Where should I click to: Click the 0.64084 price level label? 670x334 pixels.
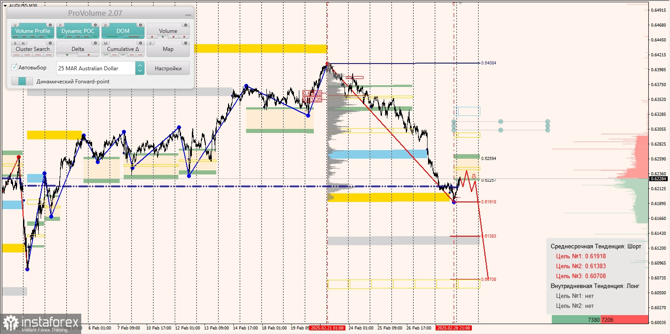tap(489, 63)
